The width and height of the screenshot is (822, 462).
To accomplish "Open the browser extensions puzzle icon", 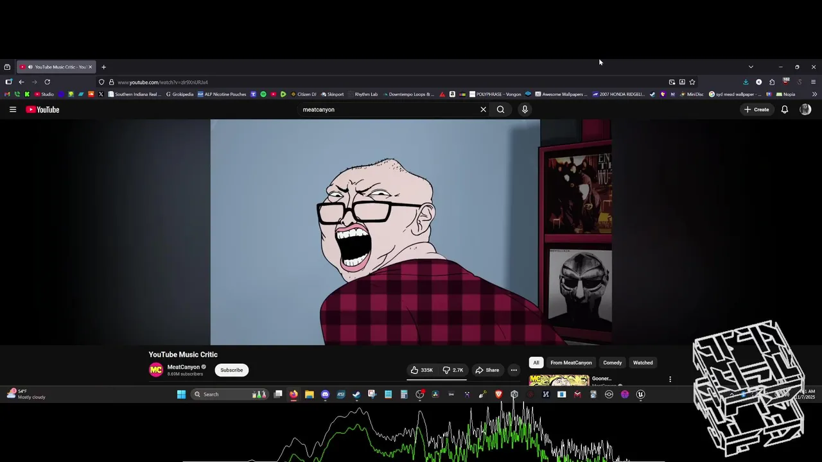I will pyautogui.click(x=772, y=82).
